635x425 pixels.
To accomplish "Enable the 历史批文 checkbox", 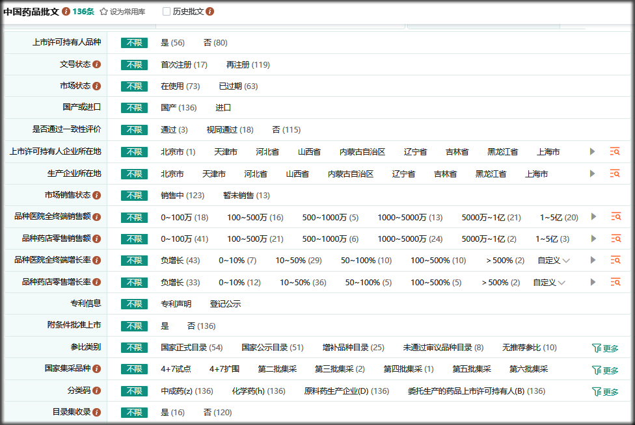I will coord(167,12).
